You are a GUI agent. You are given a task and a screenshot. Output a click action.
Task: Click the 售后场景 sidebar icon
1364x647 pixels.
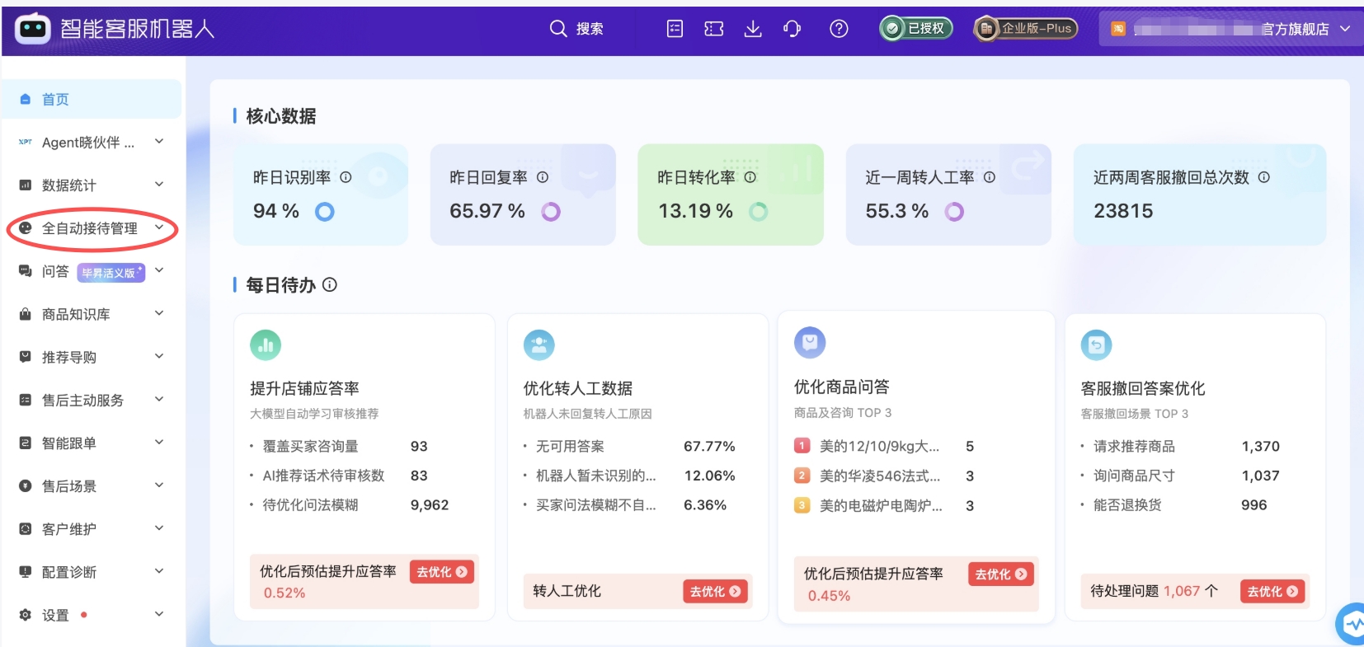coord(26,486)
